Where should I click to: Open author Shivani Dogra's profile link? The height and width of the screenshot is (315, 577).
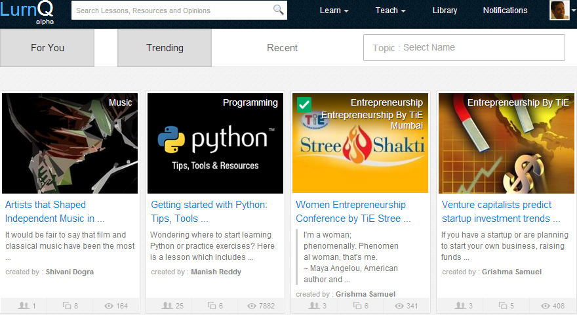pyautogui.click(x=70, y=272)
